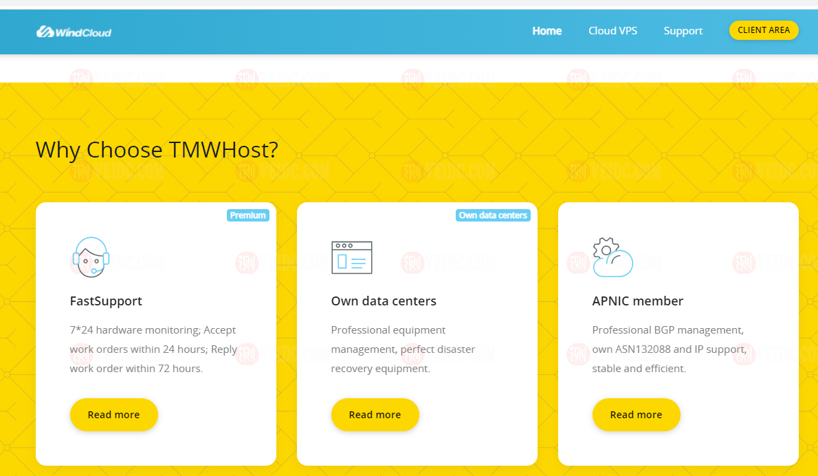This screenshot has width=818, height=476.
Task: Select the Own data centers card title
Action: tap(384, 301)
